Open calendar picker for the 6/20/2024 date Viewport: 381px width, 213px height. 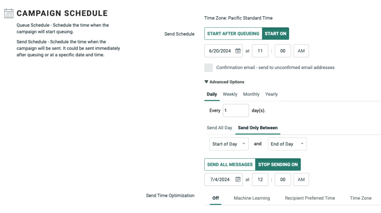pos(238,51)
